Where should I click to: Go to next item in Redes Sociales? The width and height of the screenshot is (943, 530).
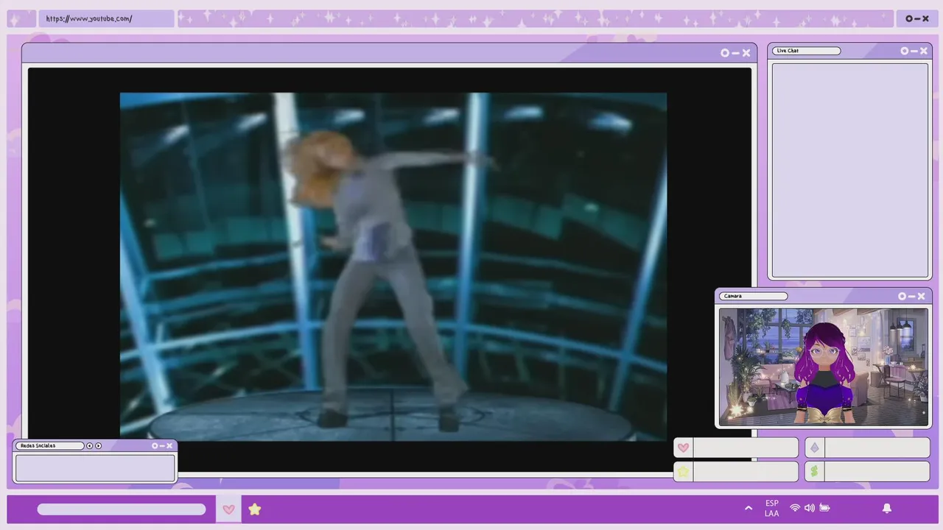pos(98,446)
